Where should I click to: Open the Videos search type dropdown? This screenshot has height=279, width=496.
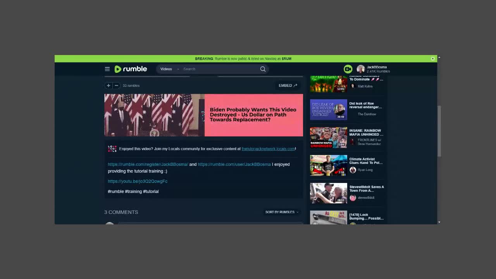click(170, 69)
